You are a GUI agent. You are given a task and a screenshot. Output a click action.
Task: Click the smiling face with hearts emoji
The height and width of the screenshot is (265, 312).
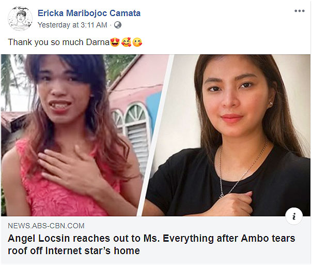click(126, 42)
